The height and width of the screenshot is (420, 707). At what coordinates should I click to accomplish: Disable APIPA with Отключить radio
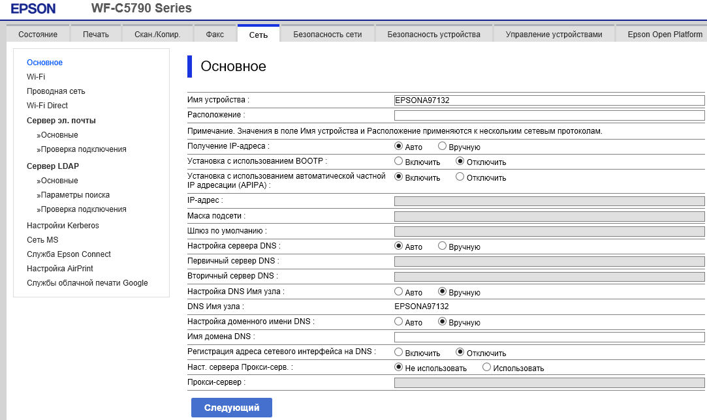pyautogui.click(x=460, y=177)
